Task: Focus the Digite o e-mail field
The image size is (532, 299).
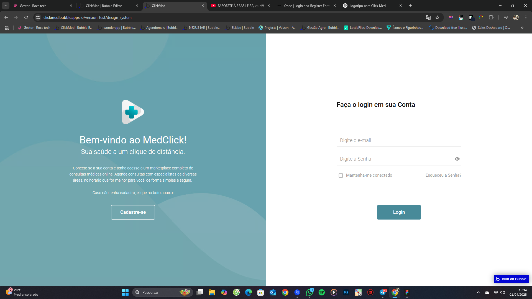Action: [398, 140]
